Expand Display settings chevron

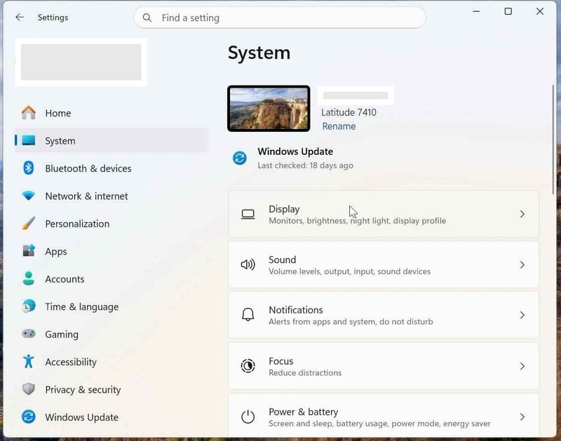coord(522,215)
